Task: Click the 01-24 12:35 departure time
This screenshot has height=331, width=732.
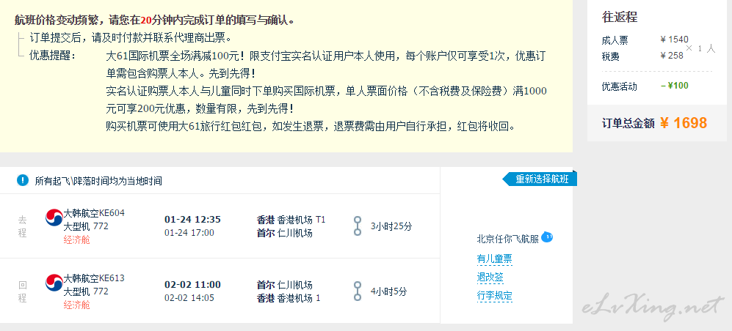Action: pos(192,219)
